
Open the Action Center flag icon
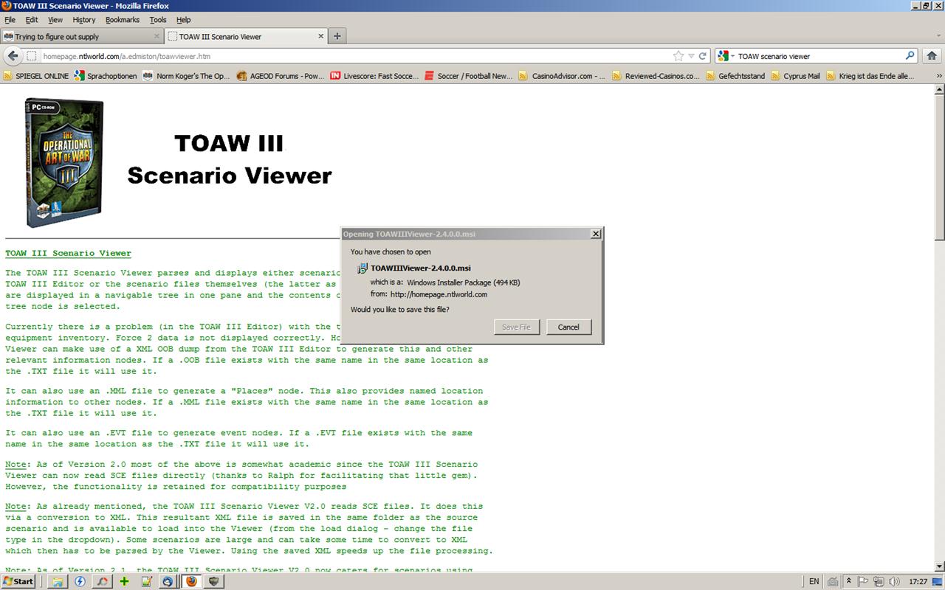[x=862, y=582]
